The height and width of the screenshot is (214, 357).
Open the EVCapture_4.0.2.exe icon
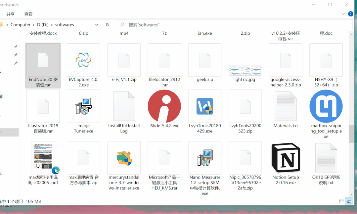(x=83, y=60)
